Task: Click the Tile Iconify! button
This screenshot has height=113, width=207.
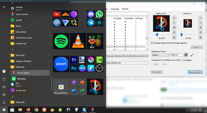Action: [157, 72]
